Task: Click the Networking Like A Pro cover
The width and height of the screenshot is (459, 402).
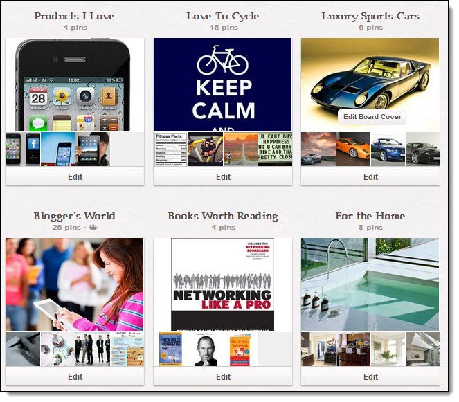Action: [x=222, y=284]
